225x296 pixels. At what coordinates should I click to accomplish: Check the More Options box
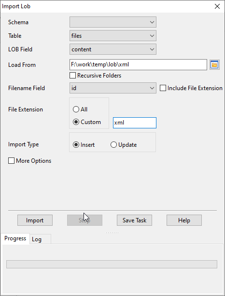coord(11,161)
